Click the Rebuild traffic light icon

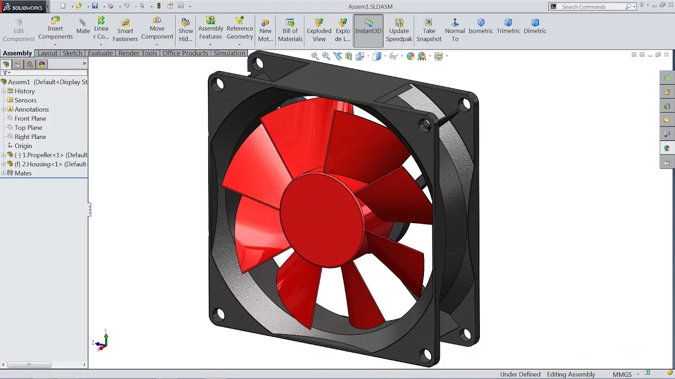tap(159, 6)
